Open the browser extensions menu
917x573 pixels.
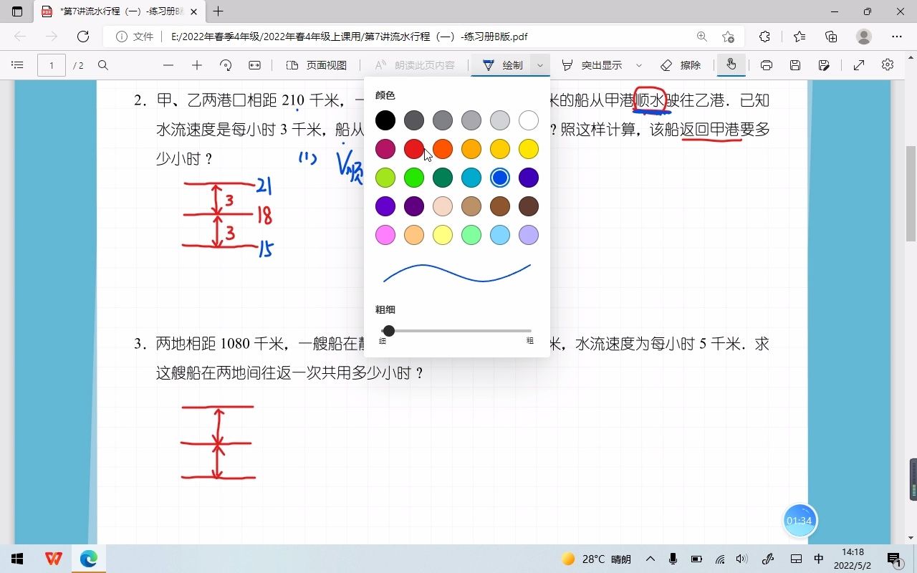[764, 37]
